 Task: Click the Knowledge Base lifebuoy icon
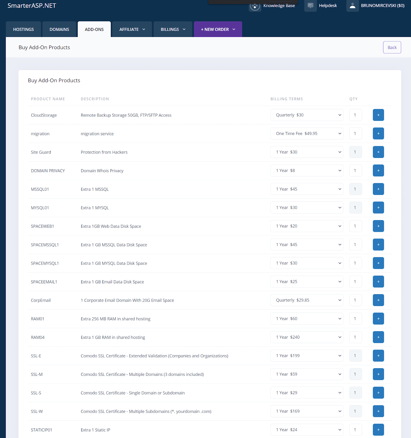click(255, 6)
